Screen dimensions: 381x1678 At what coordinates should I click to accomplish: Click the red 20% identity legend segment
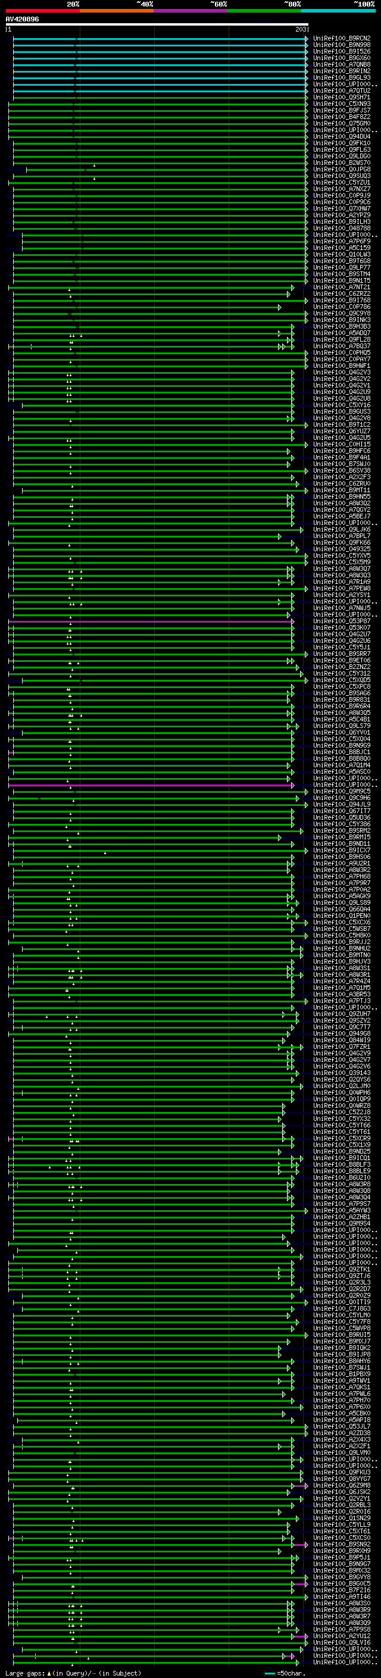(42, 11)
